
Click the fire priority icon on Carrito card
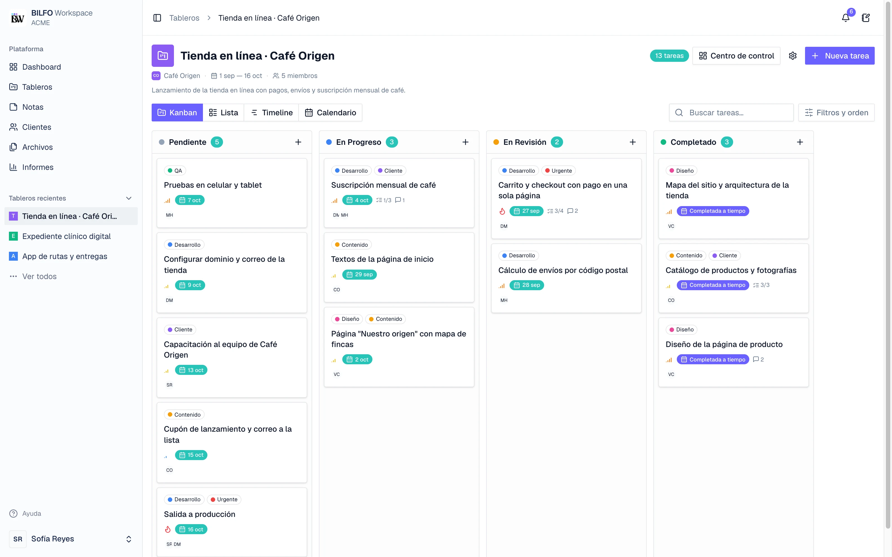click(x=502, y=211)
